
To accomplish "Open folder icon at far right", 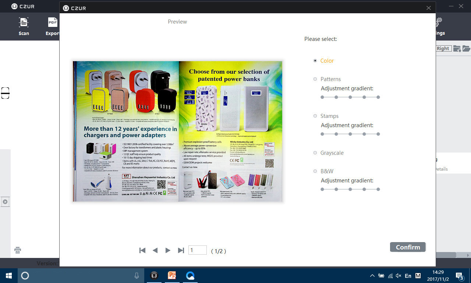I will 466,49.
